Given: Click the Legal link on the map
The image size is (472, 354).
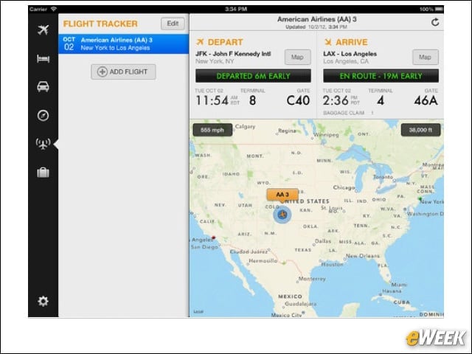Looking at the screenshot, I should 198,311.
